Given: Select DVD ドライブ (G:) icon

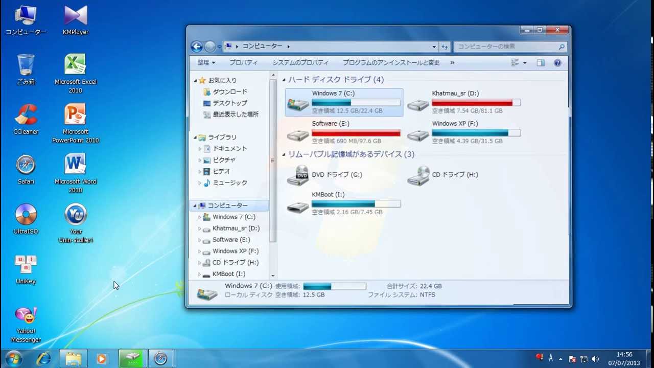Looking at the screenshot, I should (x=298, y=175).
